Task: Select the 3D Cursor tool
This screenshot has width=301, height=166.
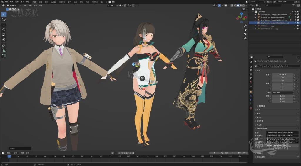Action: point(4,19)
